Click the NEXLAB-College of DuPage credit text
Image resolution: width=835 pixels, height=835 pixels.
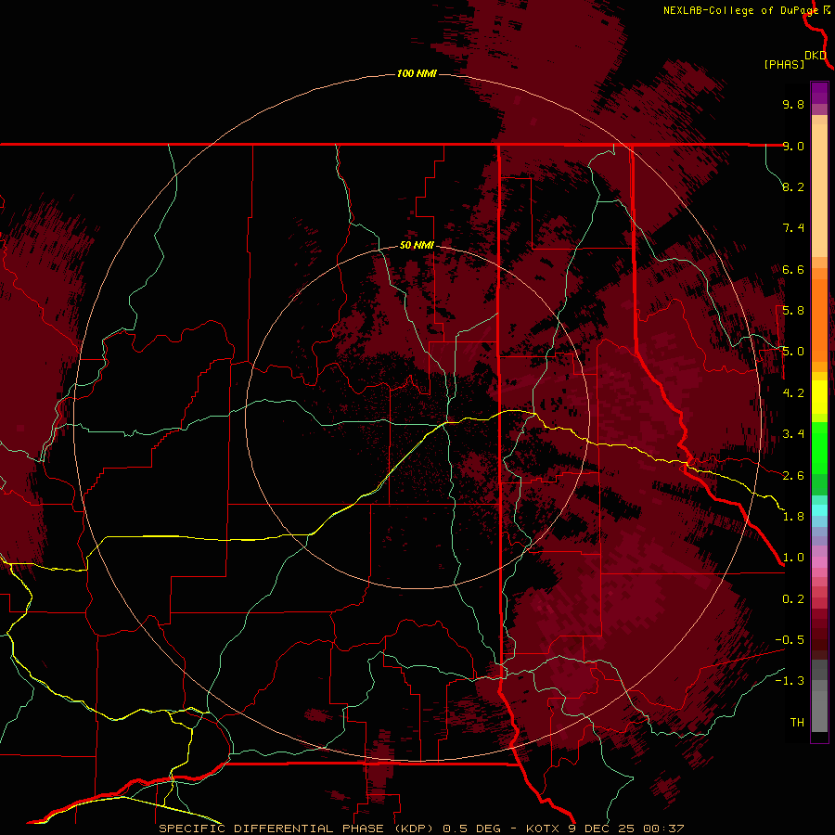741,10
